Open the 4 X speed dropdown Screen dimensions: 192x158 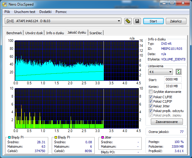(x=161, y=72)
